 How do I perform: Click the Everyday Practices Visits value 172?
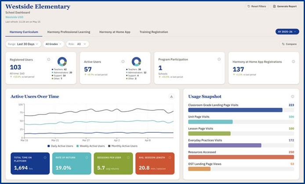tap(291, 140)
